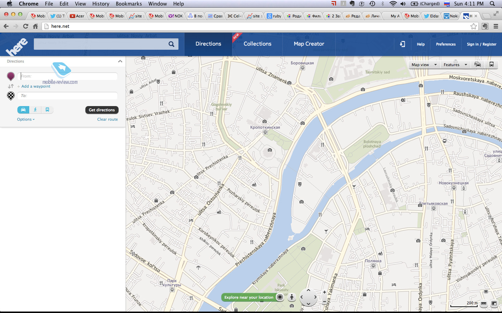Click Clear route link
502x313 pixels.
(x=107, y=119)
